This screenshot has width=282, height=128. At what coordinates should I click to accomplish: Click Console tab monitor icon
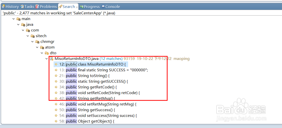[x=103, y=6]
